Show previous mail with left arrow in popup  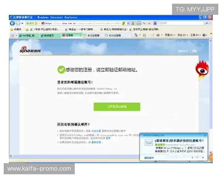[x=192, y=157]
